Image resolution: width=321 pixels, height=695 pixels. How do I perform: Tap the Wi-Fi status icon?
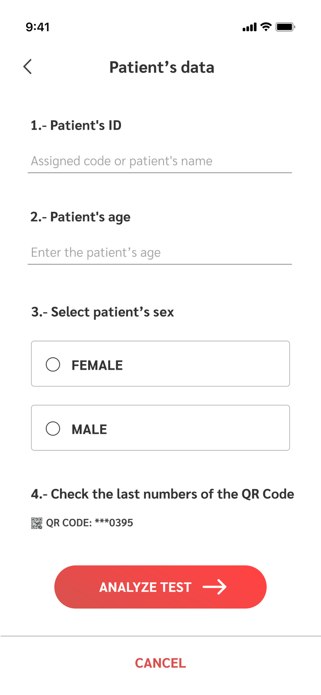(x=266, y=27)
